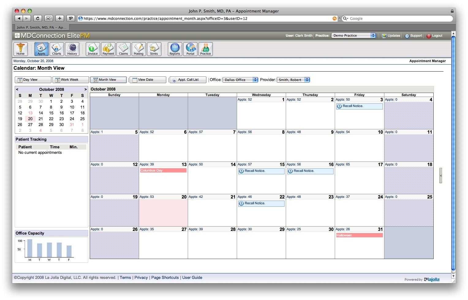468x300 pixels.
Task: Switch to Work Week view
Action: coord(71,80)
